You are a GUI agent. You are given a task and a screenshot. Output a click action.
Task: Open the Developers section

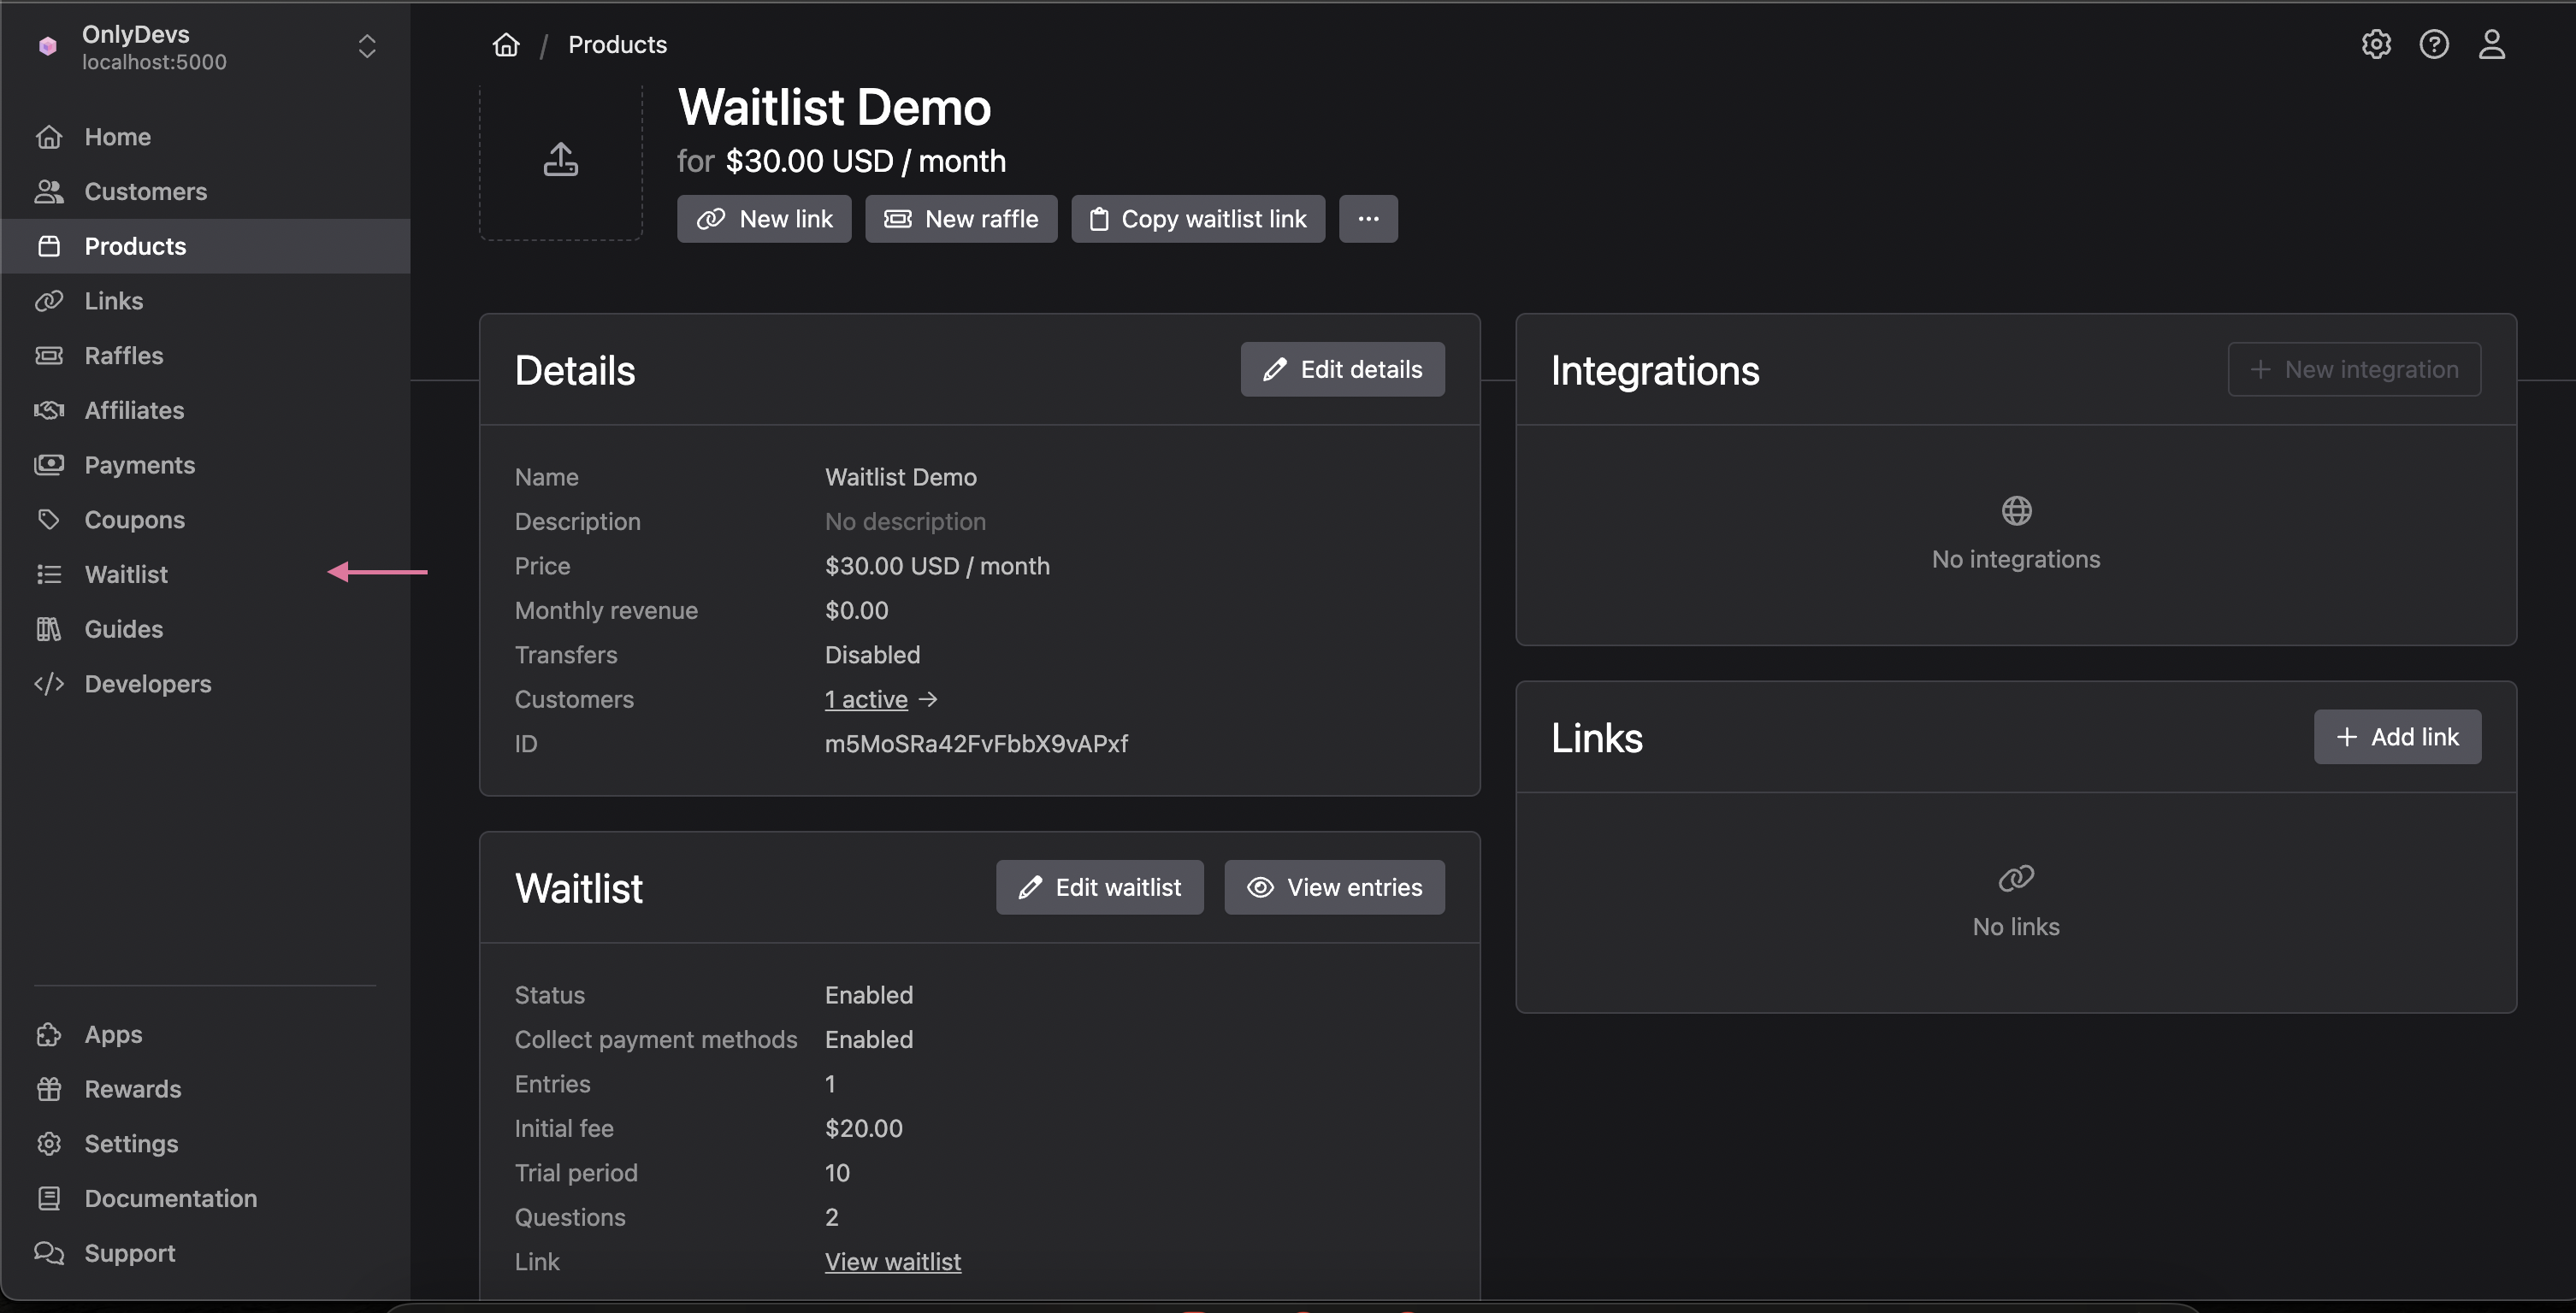(147, 684)
